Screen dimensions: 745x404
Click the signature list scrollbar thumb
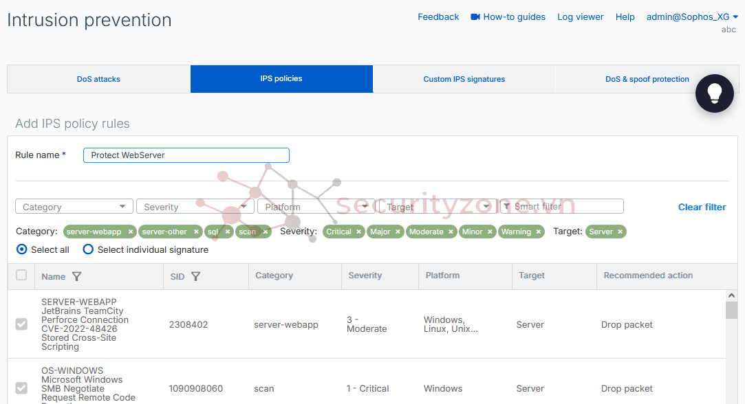(731, 310)
